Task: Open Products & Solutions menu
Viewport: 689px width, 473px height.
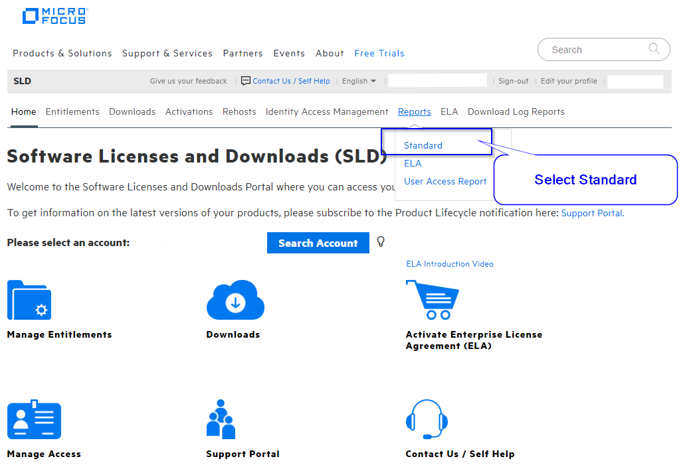Action: [62, 53]
